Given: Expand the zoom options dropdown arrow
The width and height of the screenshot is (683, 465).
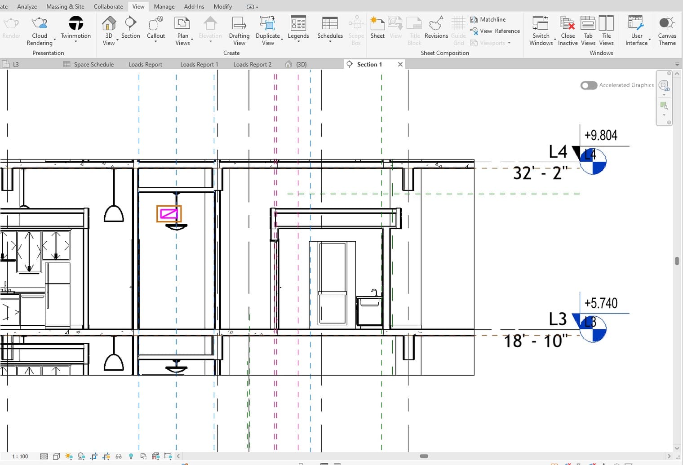Looking at the screenshot, I should point(664,115).
